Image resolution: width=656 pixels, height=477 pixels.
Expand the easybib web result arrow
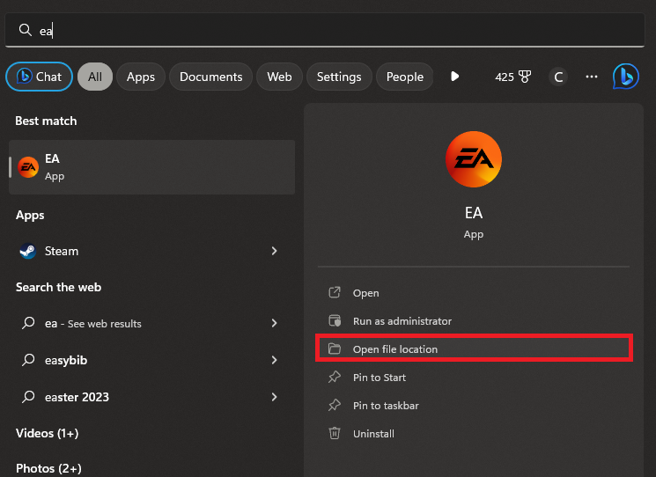point(274,360)
